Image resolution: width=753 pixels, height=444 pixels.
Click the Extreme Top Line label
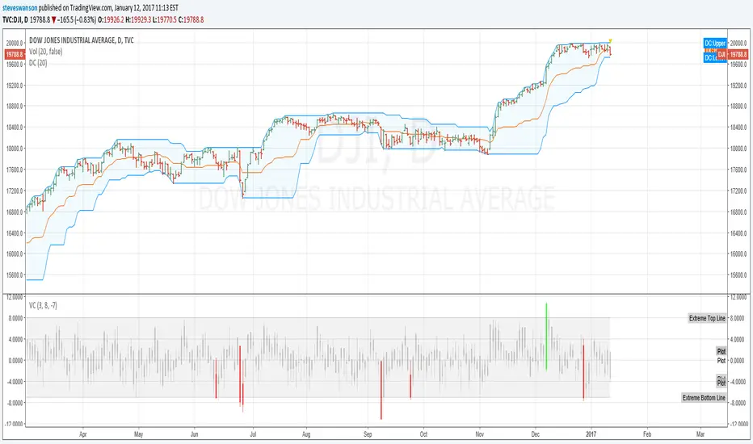pyautogui.click(x=707, y=318)
